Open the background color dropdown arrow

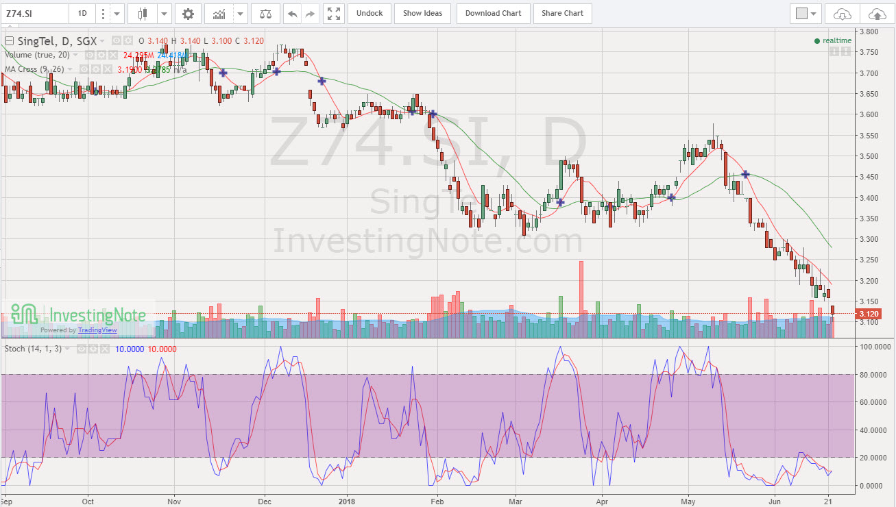coord(814,13)
